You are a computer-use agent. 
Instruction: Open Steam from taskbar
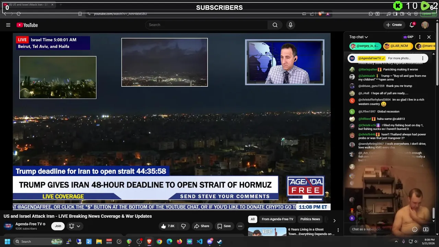click(x=219, y=242)
